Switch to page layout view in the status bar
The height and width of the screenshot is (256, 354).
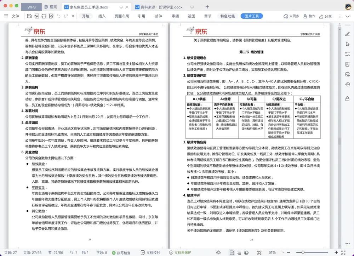point(232,252)
